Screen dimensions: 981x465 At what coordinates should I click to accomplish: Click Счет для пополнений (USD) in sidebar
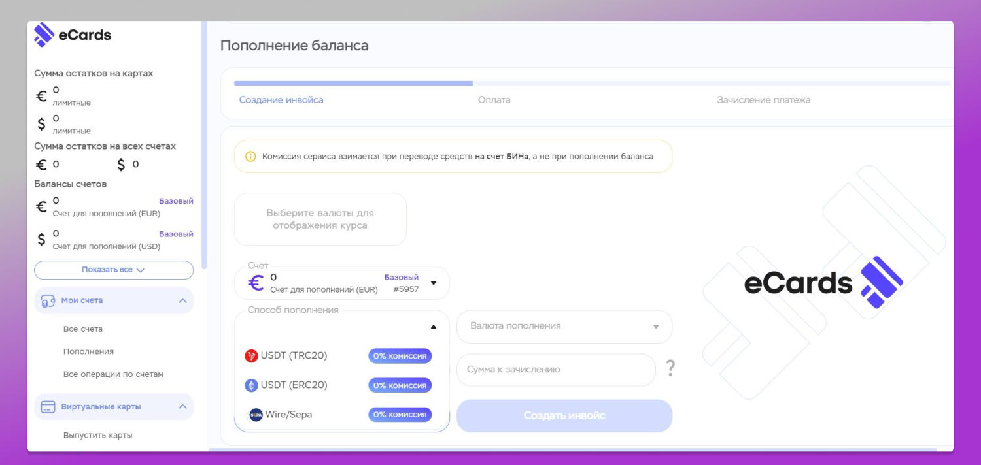click(x=107, y=246)
